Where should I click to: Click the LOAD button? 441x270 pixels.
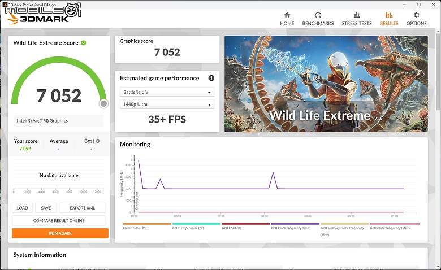pos(22,208)
